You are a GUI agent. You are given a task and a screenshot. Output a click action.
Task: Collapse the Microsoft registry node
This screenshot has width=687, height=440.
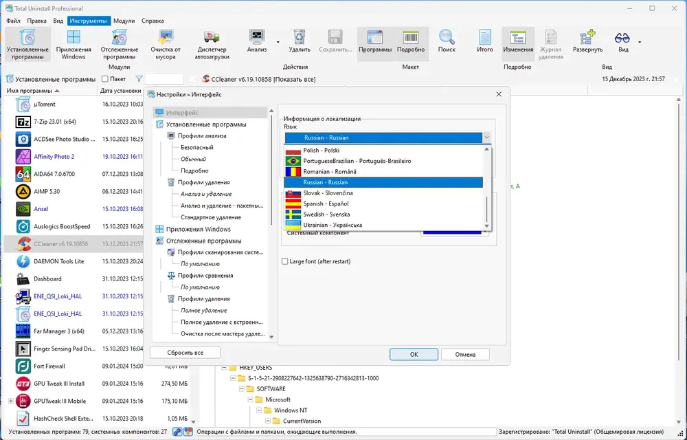tap(251, 399)
